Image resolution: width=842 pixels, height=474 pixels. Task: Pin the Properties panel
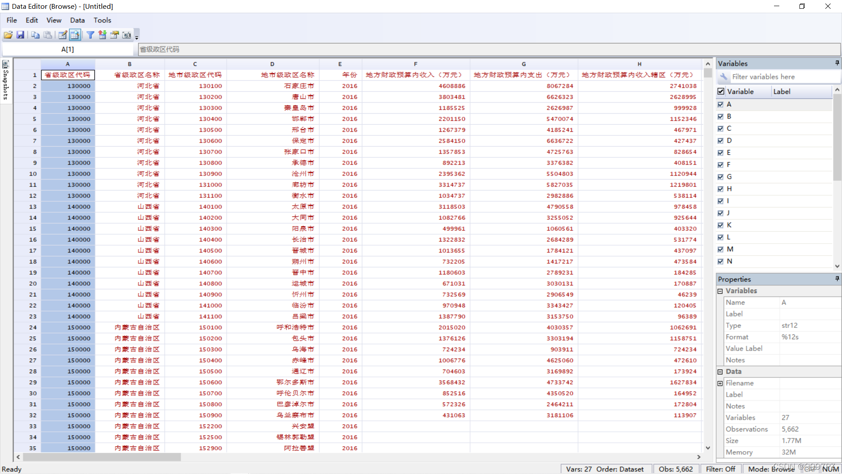837,279
